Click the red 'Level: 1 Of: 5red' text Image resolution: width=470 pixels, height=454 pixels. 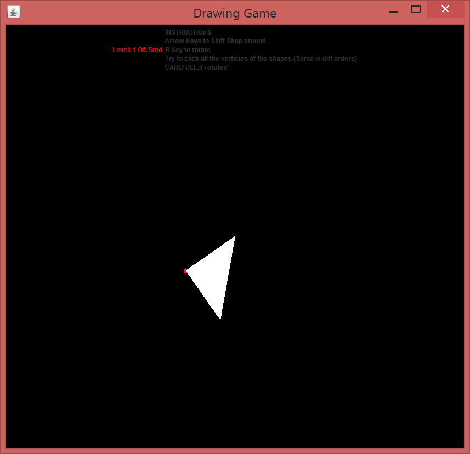(x=137, y=50)
